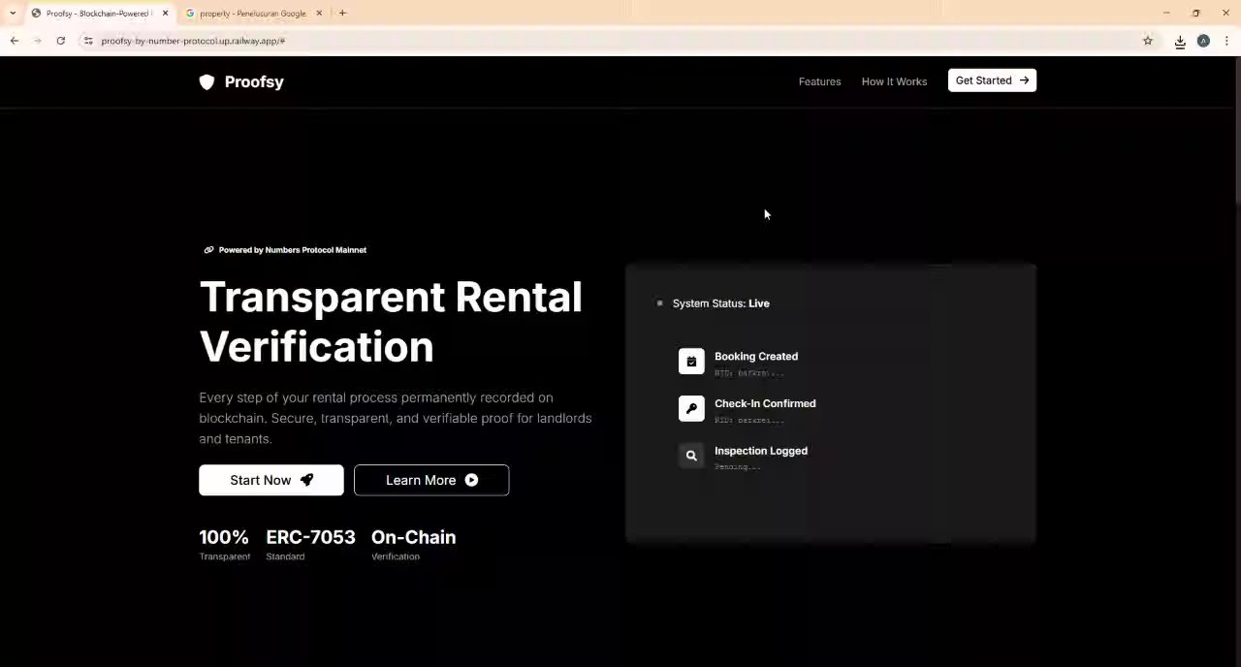Reload the current page

pyautogui.click(x=60, y=41)
